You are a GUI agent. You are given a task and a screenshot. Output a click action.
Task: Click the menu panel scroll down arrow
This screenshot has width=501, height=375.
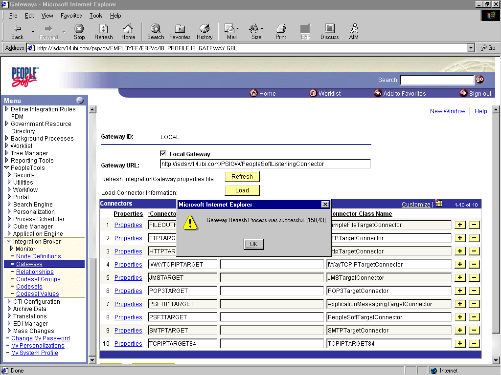(x=92, y=360)
